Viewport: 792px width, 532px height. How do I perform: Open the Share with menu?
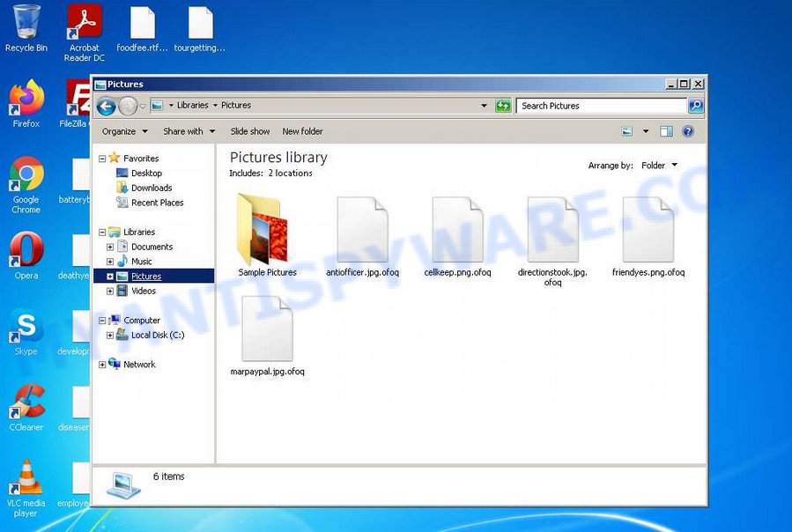pyautogui.click(x=184, y=130)
